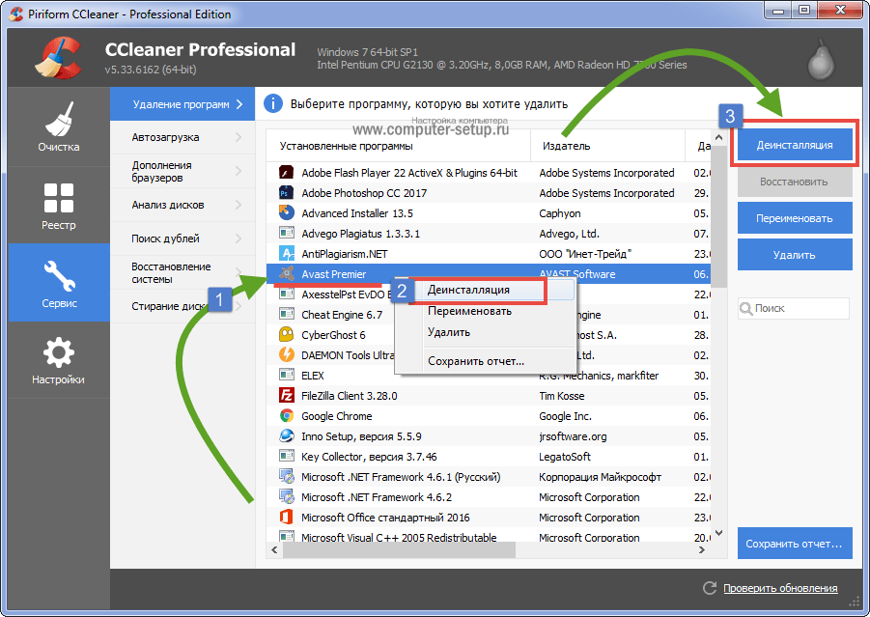
Task: Click the CyberGhost 6 ghost icon
Action: point(287,335)
